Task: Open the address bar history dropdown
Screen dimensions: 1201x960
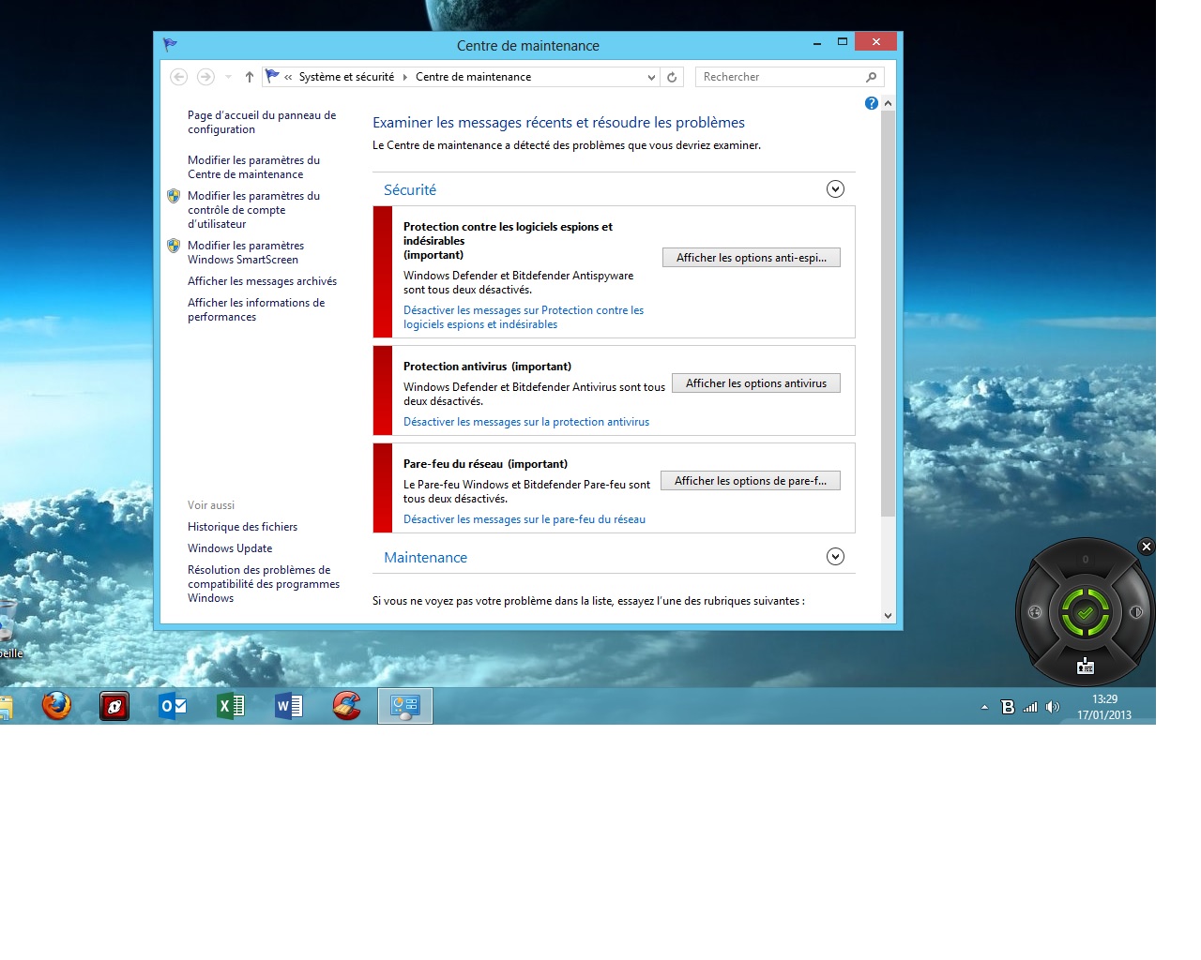Action: [651, 77]
